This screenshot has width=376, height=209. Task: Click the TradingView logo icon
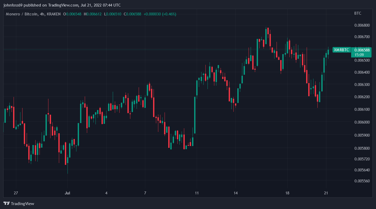[7, 204]
